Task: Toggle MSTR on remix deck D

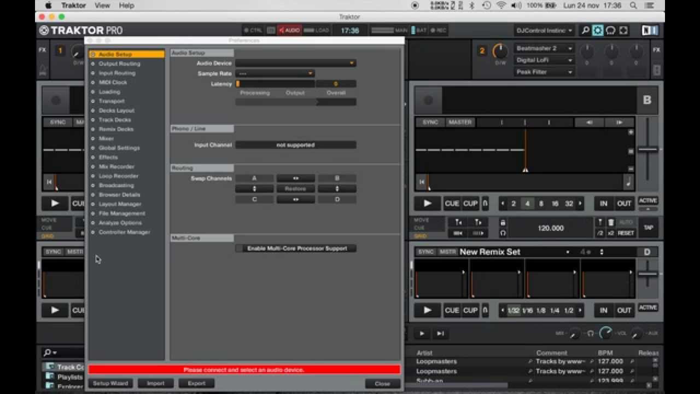Action: coord(447,252)
